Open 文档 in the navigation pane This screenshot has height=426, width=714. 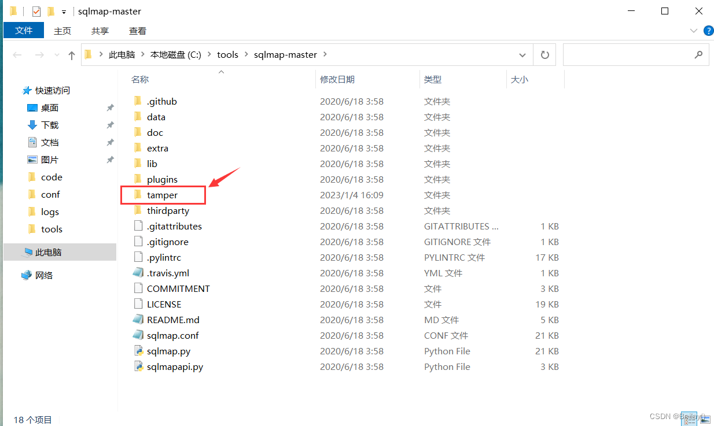tap(50, 143)
